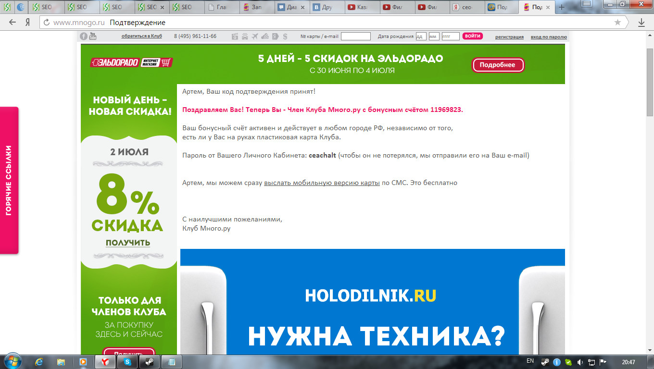Image resolution: width=654 pixels, height=369 pixels.
Task: Click the Action Center flag in the tray
Action: click(603, 362)
